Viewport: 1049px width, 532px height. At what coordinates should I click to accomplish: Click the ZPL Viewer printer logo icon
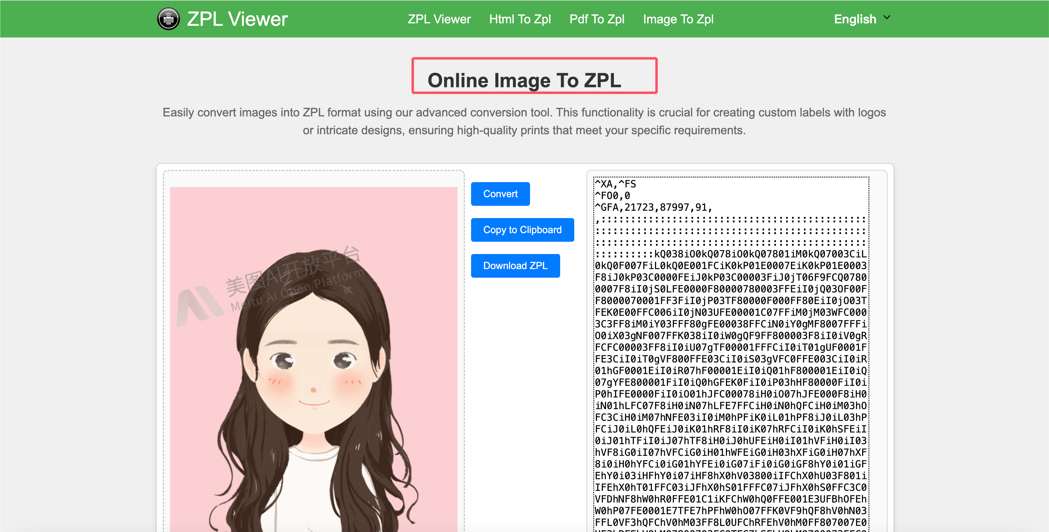[168, 19]
